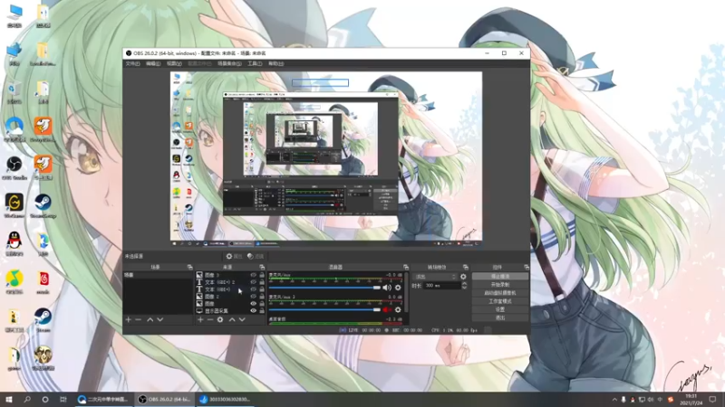Select the 场景 item in scene list

[157, 275]
